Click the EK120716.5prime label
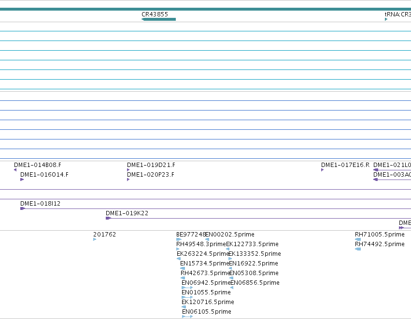The width and height of the screenshot is (411, 319). tap(208, 302)
